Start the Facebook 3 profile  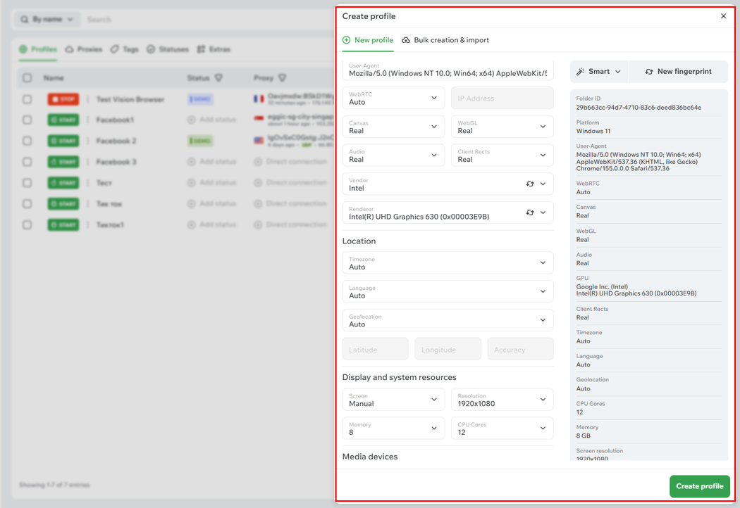[x=63, y=162]
